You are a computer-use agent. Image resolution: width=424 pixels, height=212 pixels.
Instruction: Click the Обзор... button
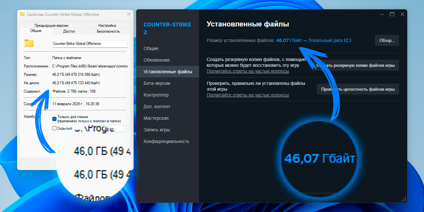(387, 40)
